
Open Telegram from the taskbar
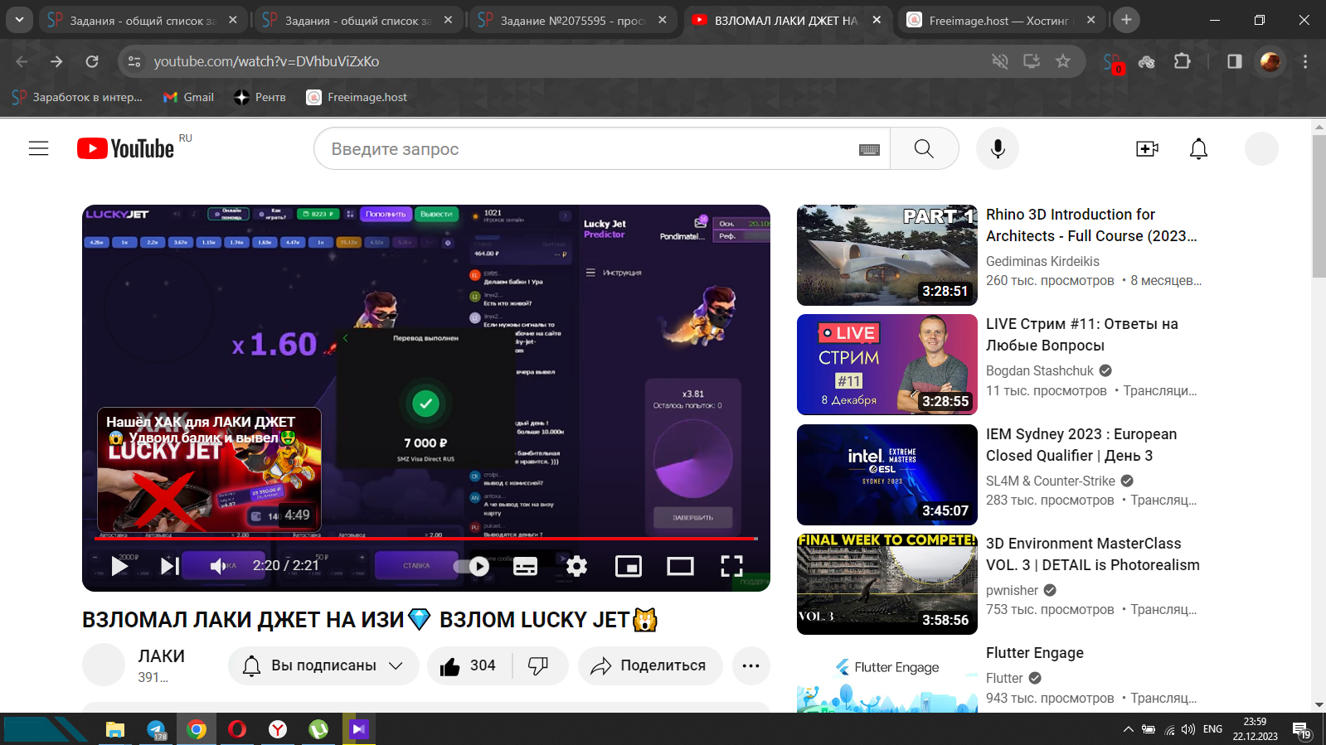tap(156, 729)
